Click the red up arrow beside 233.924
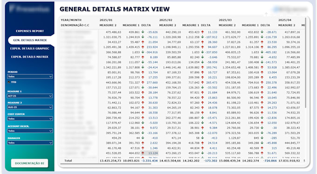 point(143,47)
